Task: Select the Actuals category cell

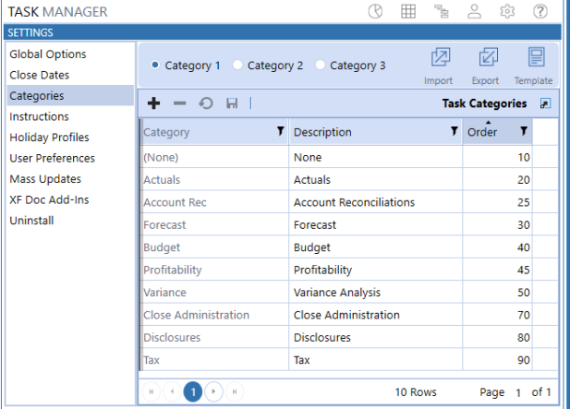Action: tap(214, 180)
